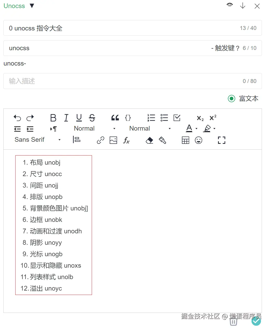Screen dimensions: 270x328
Task: Click list item '间距 unojj'
Action: [44, 185]
